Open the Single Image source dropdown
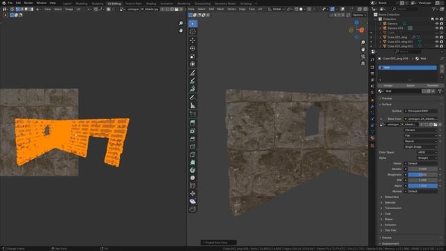Image resolution: width=446 pixels, height=251 pixels. (x=421, y=147)
